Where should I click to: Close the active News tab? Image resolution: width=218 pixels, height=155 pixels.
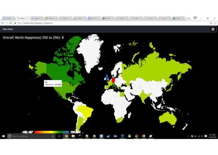coord(28,18)
